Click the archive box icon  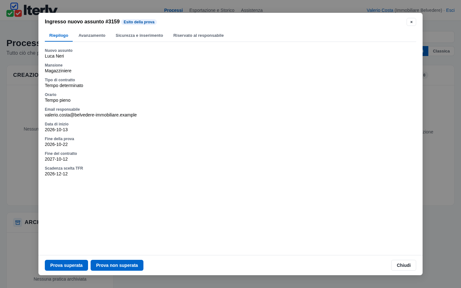pyautogui.click(x=18, y=222)
